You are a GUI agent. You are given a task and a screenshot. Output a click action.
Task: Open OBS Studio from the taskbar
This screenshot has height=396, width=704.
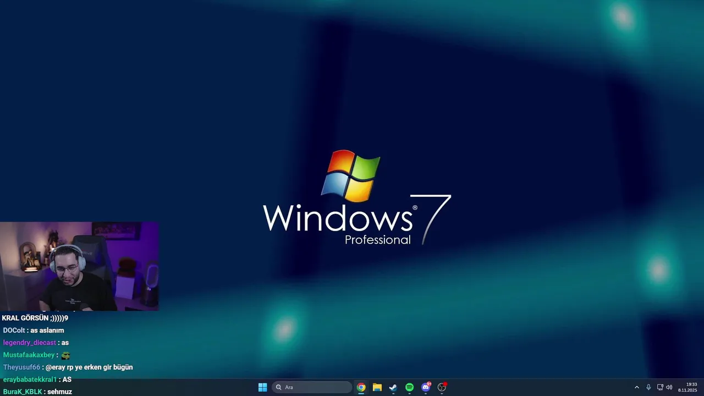coord(442,387)
